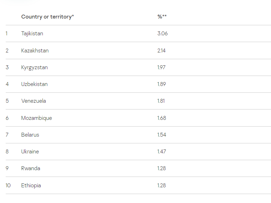Select the 1.89 percentage value
Image resolution: width=271 pixels, height=203 pixels.
tap(161, 84)
